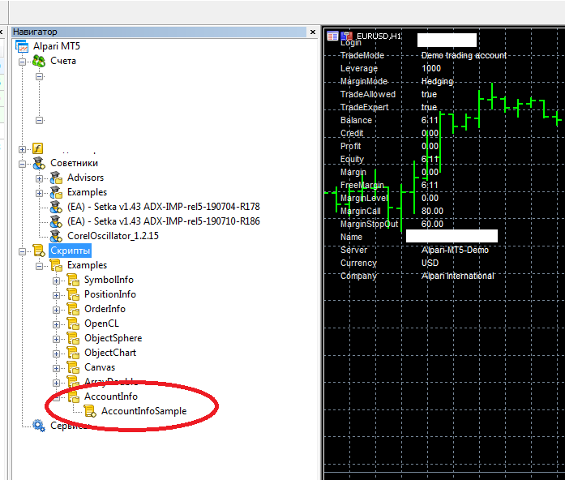The image size is (565, 480).
Task: Click the CorelOscillator_1.2.15 advisor icon
Action: 56,236
